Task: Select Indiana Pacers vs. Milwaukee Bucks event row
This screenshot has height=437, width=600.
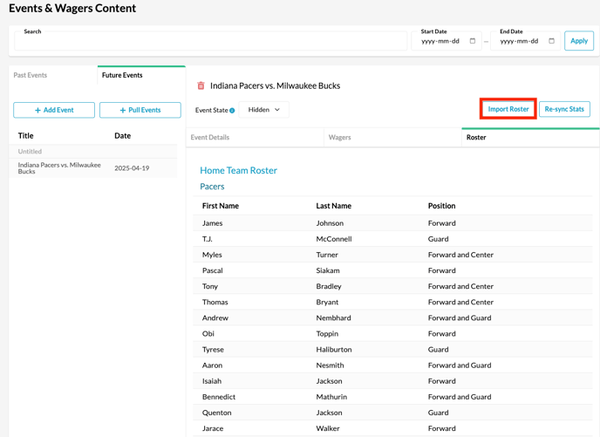Action: [x=93, y=168]
